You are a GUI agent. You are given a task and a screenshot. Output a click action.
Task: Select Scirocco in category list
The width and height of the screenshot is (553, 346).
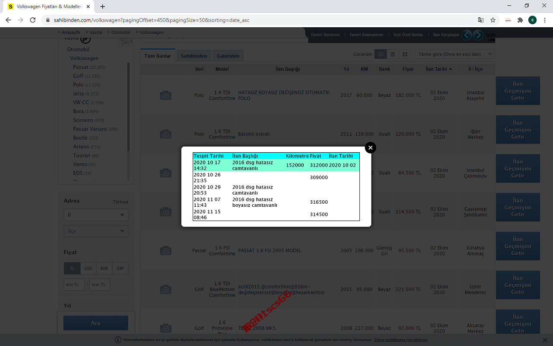coord(83,120)
